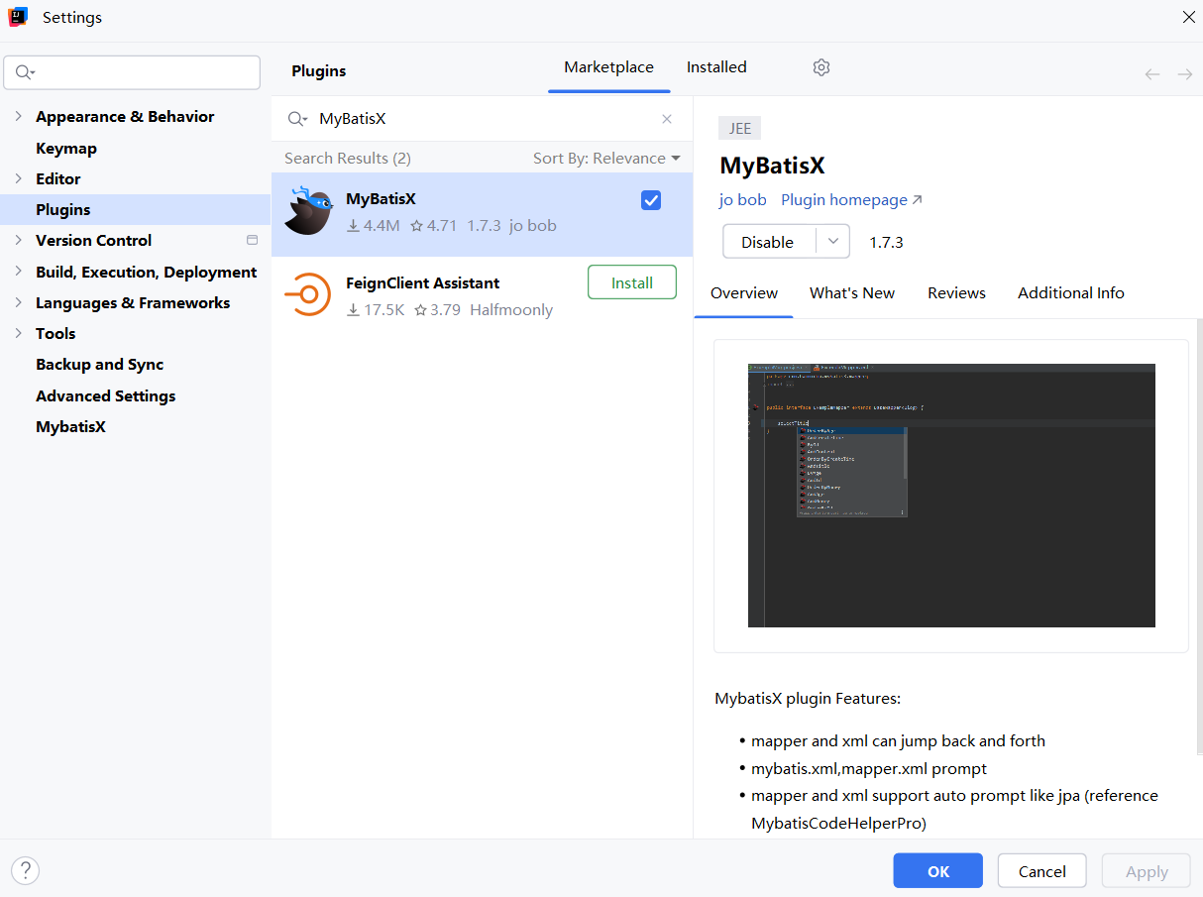Select the FeignClient Assistant result row
The image size is (1203, 897).
pyautogui.click(x=482, y=295)
